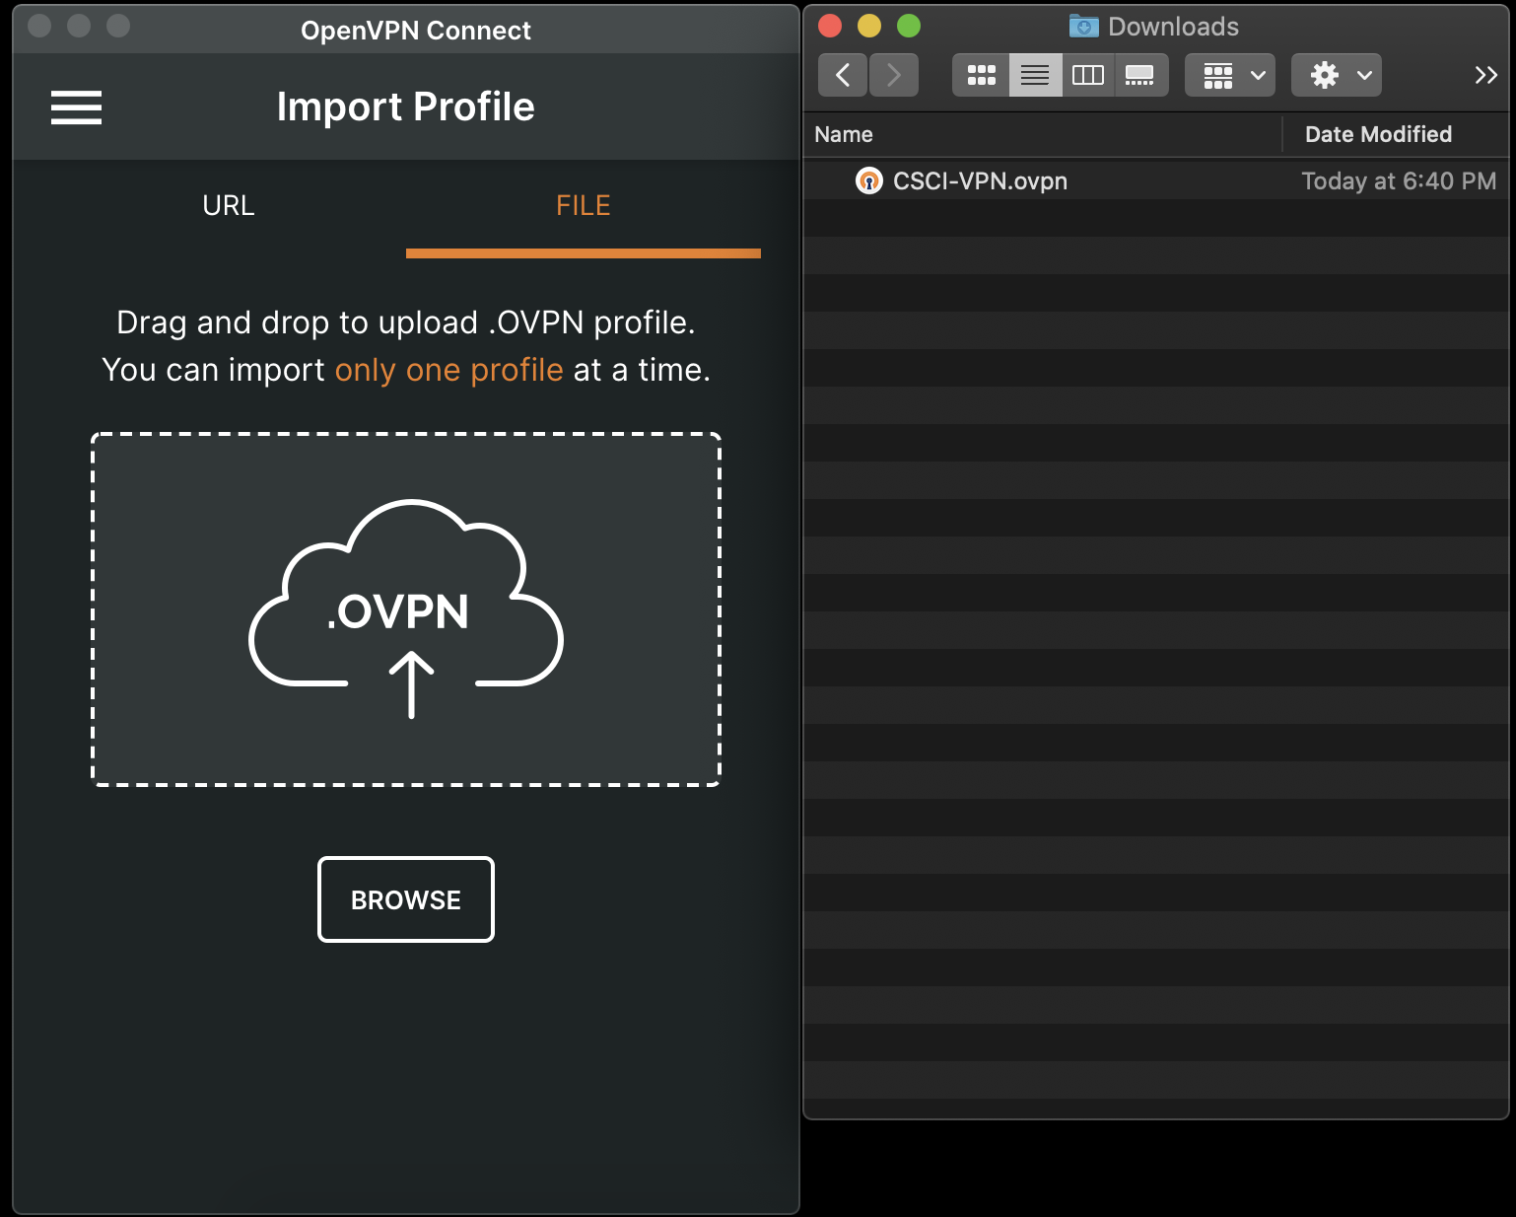Switch to the FILE tab

pyautogui.click(x=584, y=205)
